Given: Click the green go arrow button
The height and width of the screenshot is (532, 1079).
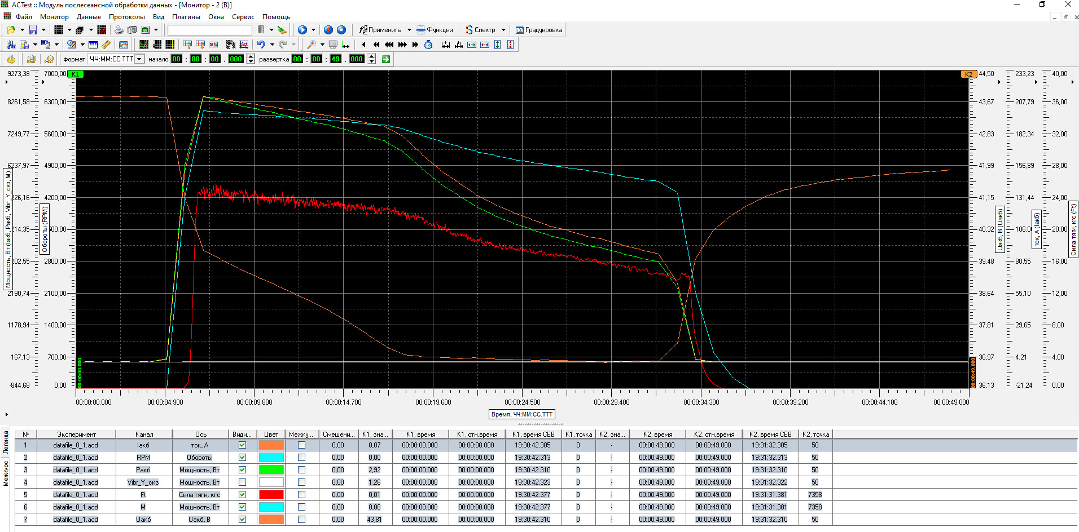Looking at the screenshot, I should 386,59.
